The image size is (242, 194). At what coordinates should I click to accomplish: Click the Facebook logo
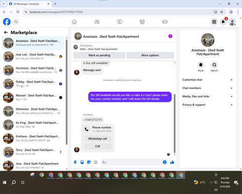7,22
